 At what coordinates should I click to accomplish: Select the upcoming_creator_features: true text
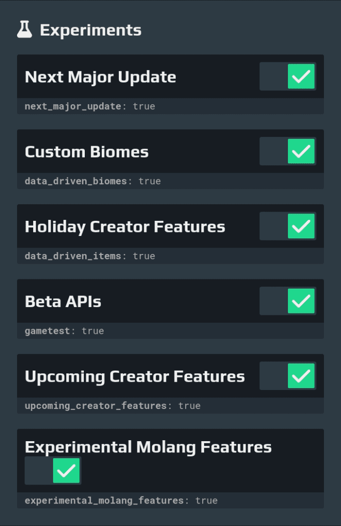coord(113,406)
